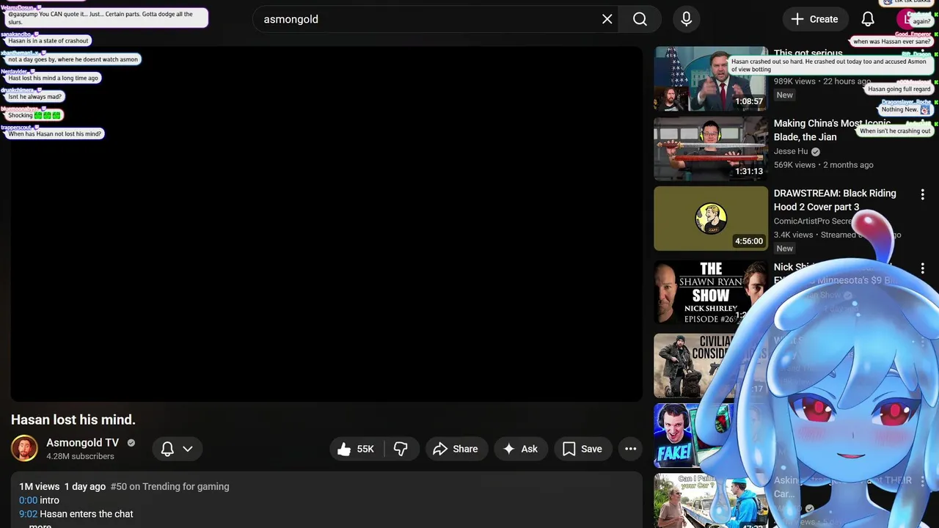
Task: Open more actions three-dot menu under video
Action: pos(630,449)
